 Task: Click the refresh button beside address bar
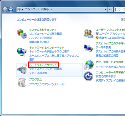[x=110, y=10]
